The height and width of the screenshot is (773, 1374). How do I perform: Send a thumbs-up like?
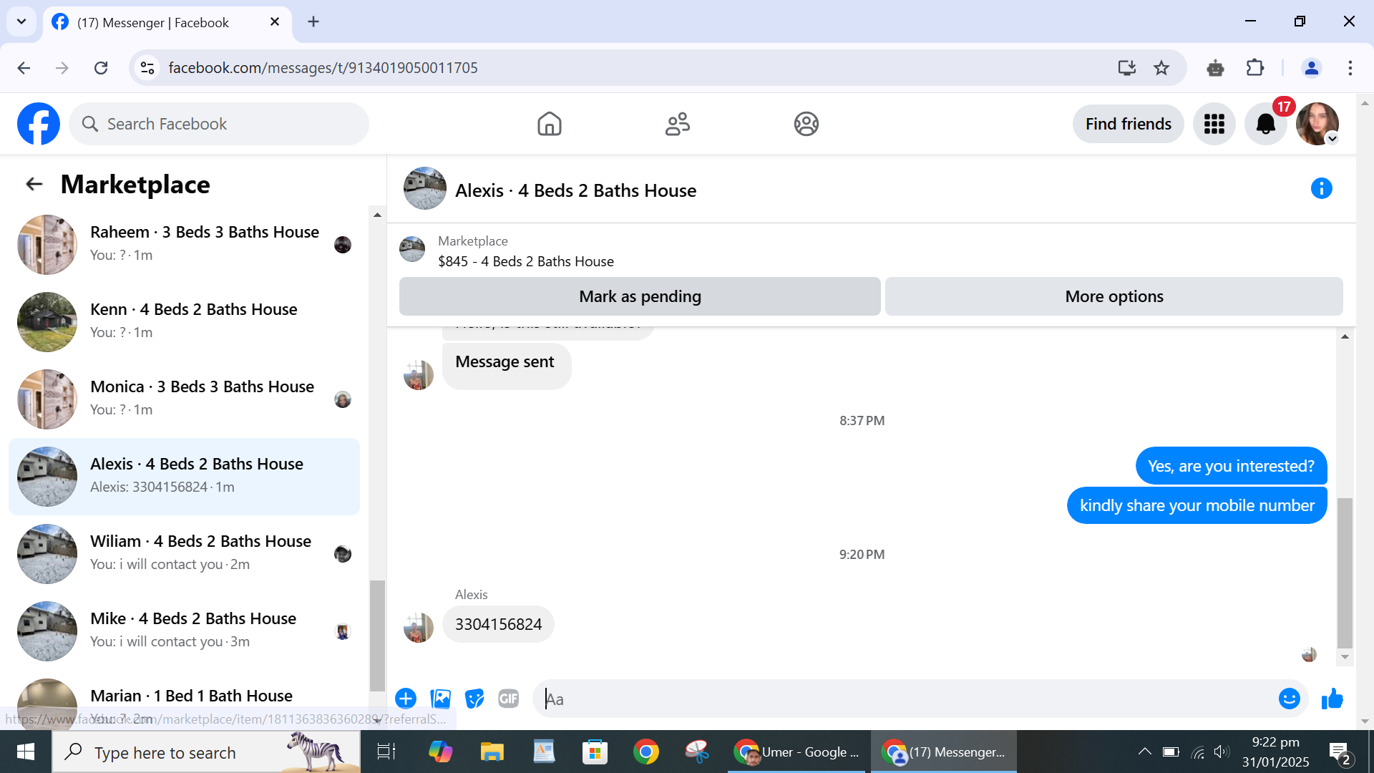coord(1332,699)
